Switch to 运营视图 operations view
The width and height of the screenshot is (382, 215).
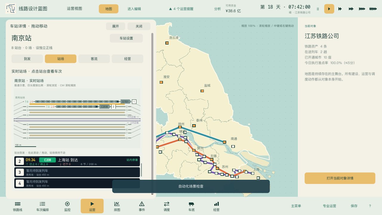point(74,9)
